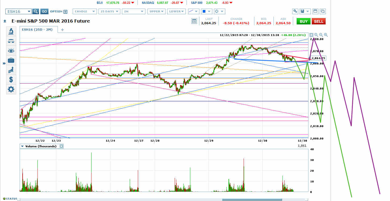Open the LOWER indicators dropdown
This screenshot has width=390, height=201.
176,12
